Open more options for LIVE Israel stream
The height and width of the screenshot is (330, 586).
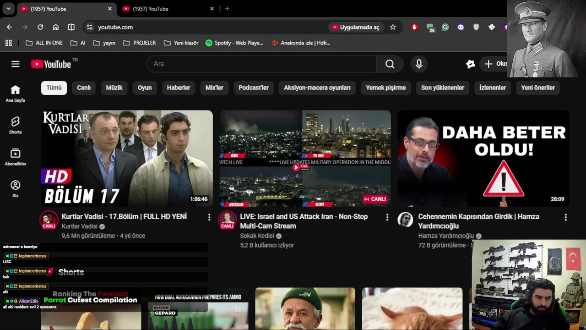[387, 217]
